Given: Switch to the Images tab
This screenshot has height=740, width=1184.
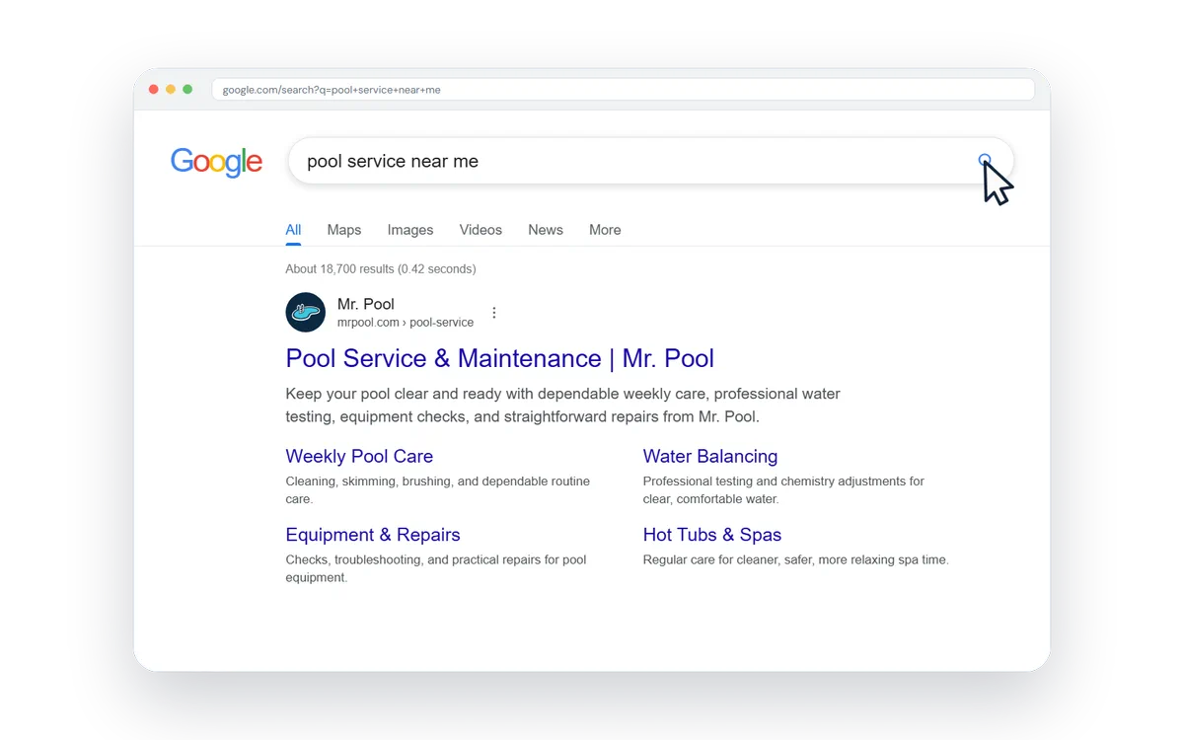Looking at the screenshot, I should point(410,230).
